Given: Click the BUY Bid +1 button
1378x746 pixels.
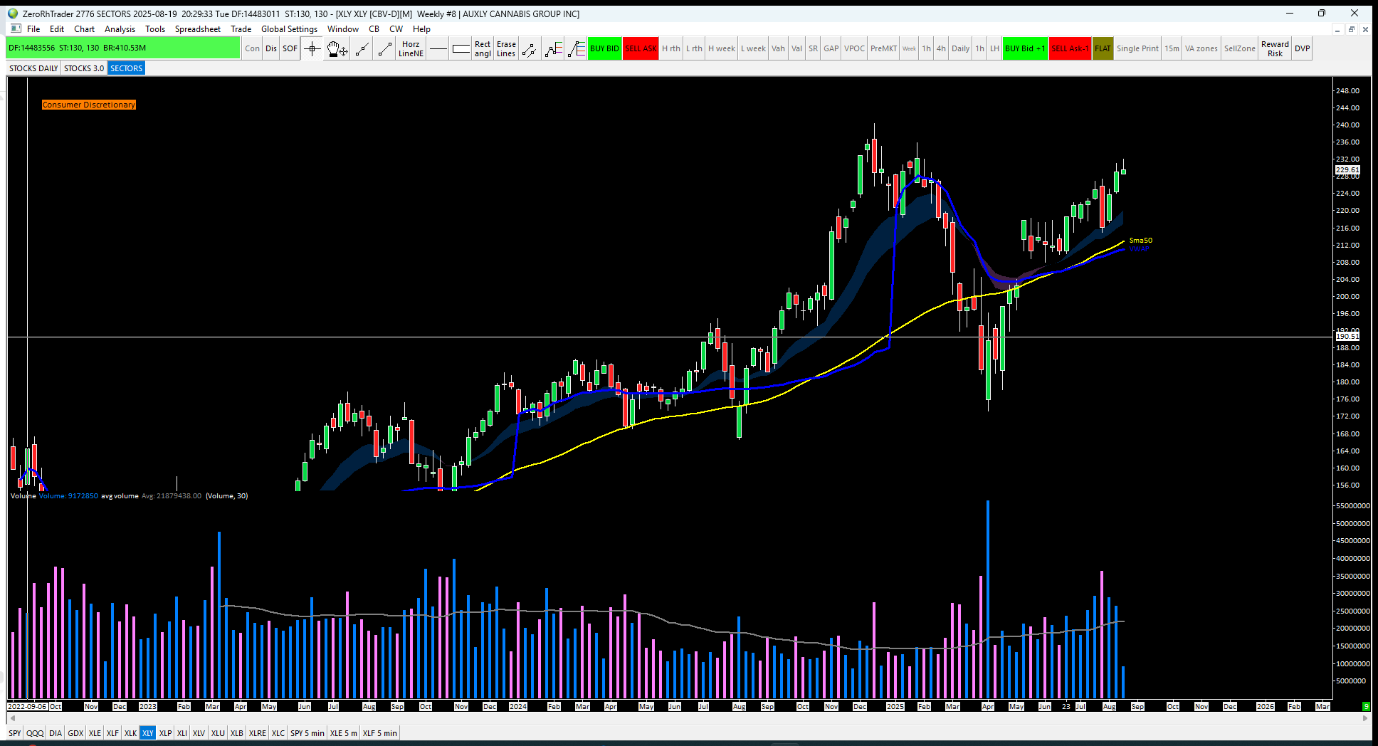Looking at the screenshot, I should pyautogui.click(x=1025, y=48).
